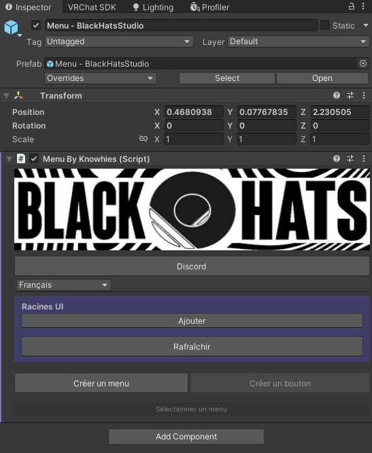The width and height of the screenshot is (372, 453).
Task: Lock the Inspector with the padlock icon
Action: [351, 6]
